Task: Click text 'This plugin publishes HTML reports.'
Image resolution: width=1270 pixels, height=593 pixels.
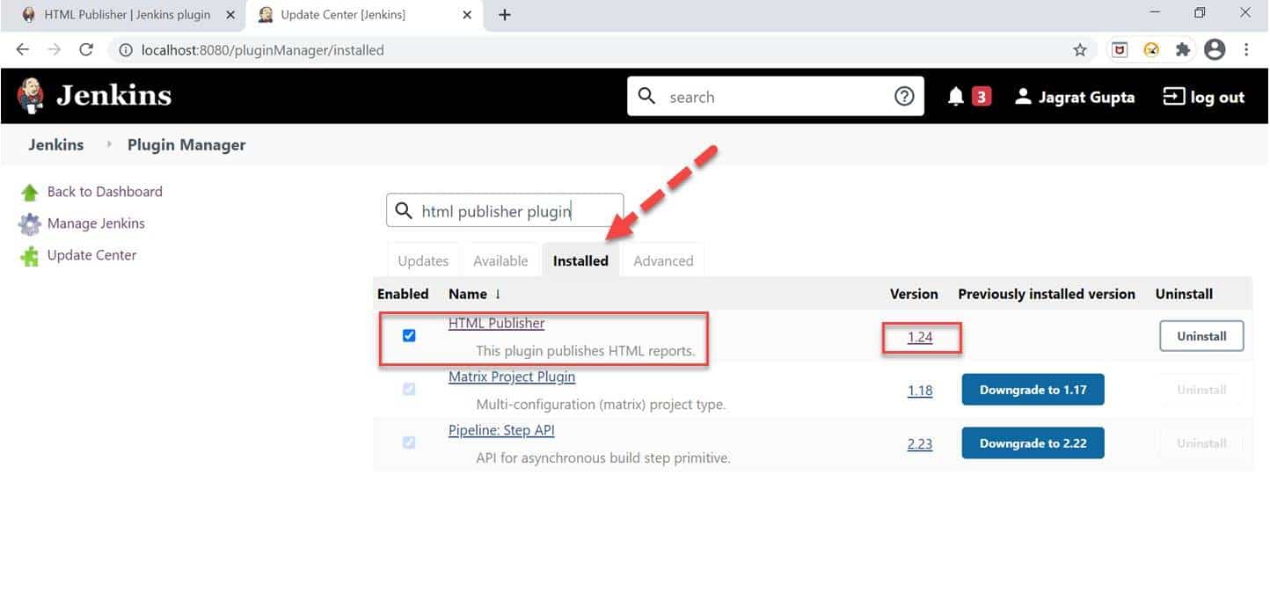Action: click(586, 351)
